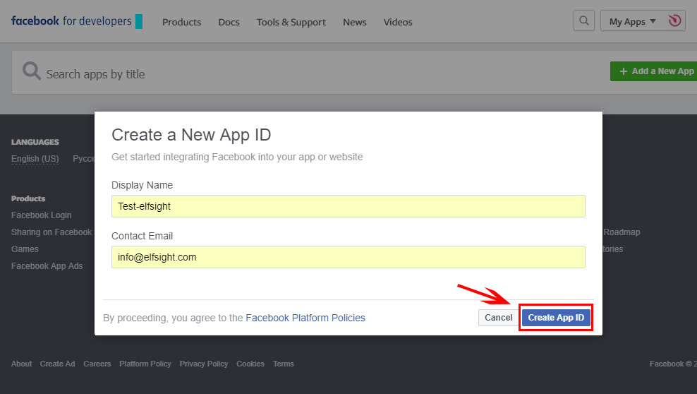This screenshot has width=697, height=394.
Task: Open Sharing on Facebook footer link
Action: tap(51, 232)
